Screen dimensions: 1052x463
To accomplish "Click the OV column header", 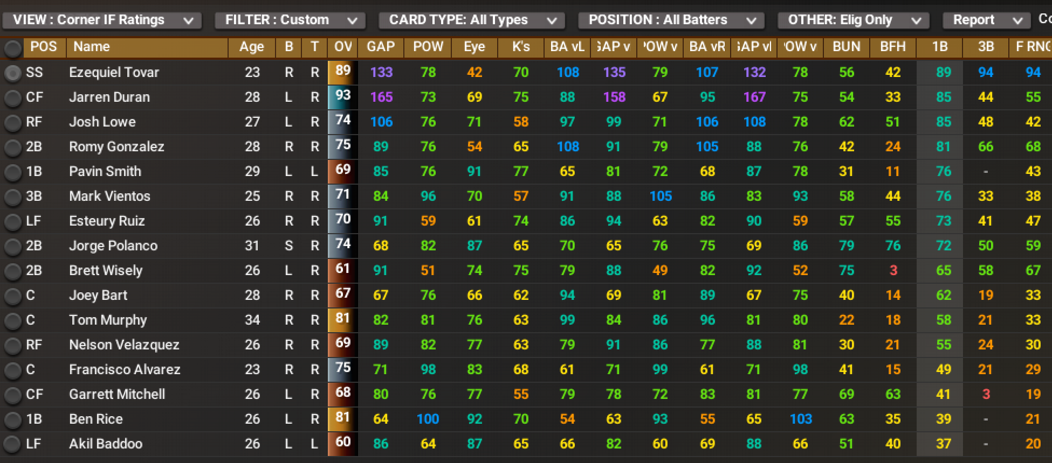I will click(x=343, y=47).
